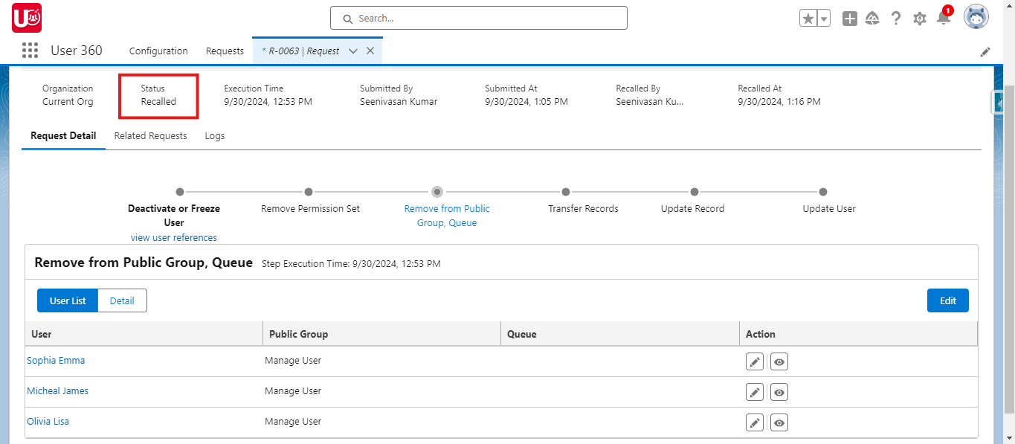Image resolution: width=1015 pixels, height=444 pixels.
Task: Click the Action column header
Action: 858,334
